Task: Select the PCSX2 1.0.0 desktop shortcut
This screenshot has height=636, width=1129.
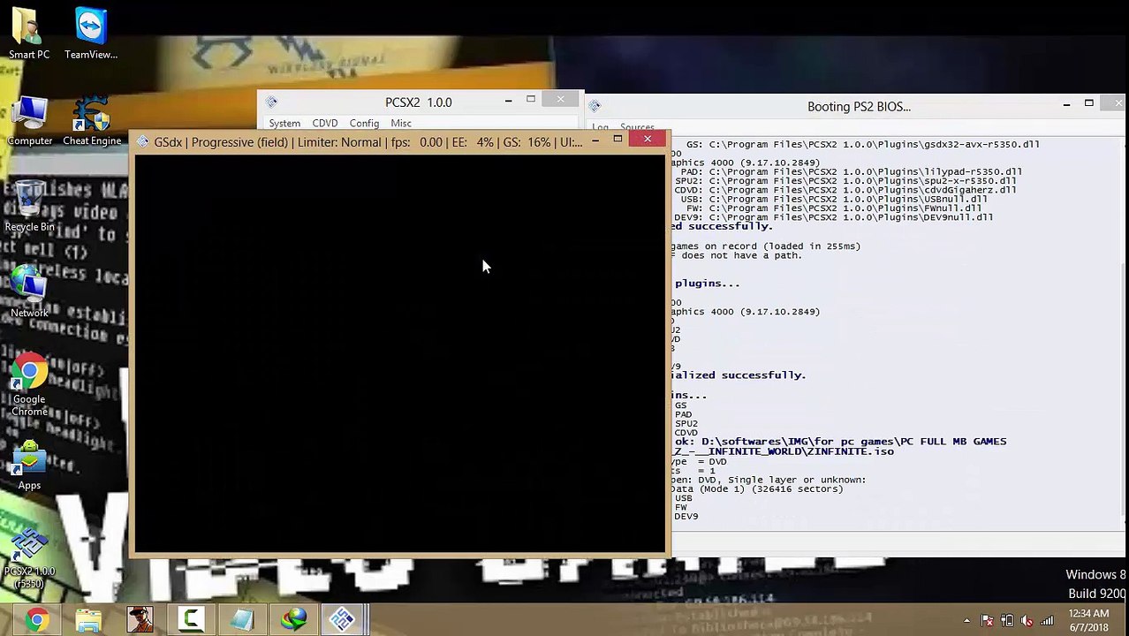Action: 29,558
